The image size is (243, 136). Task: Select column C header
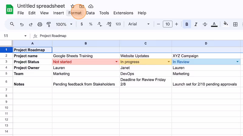(x=145, y=44)
